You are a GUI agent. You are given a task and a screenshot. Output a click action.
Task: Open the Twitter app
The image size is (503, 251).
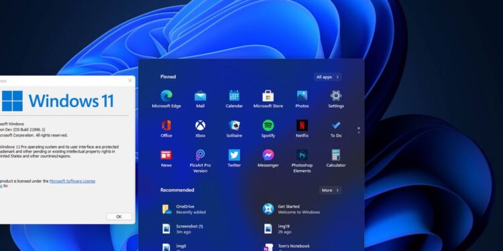234,158
